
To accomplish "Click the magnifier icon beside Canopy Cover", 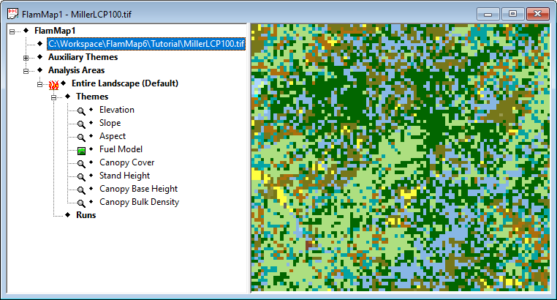I will point(81,164).
